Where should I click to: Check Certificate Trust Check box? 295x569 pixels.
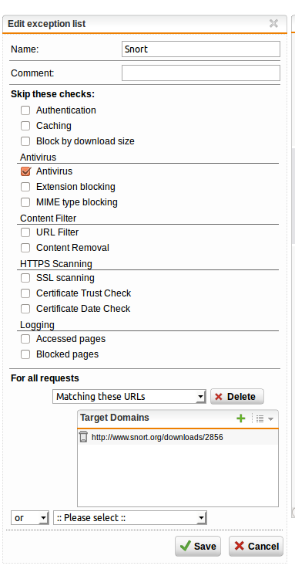tap(25, 293)
